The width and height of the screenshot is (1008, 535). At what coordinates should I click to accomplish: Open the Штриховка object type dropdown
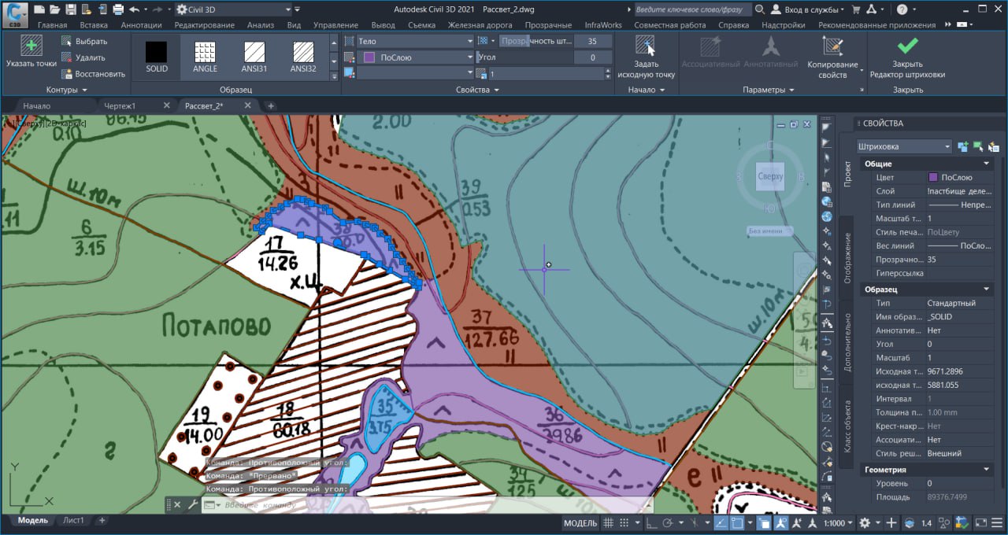pos(904,146)
